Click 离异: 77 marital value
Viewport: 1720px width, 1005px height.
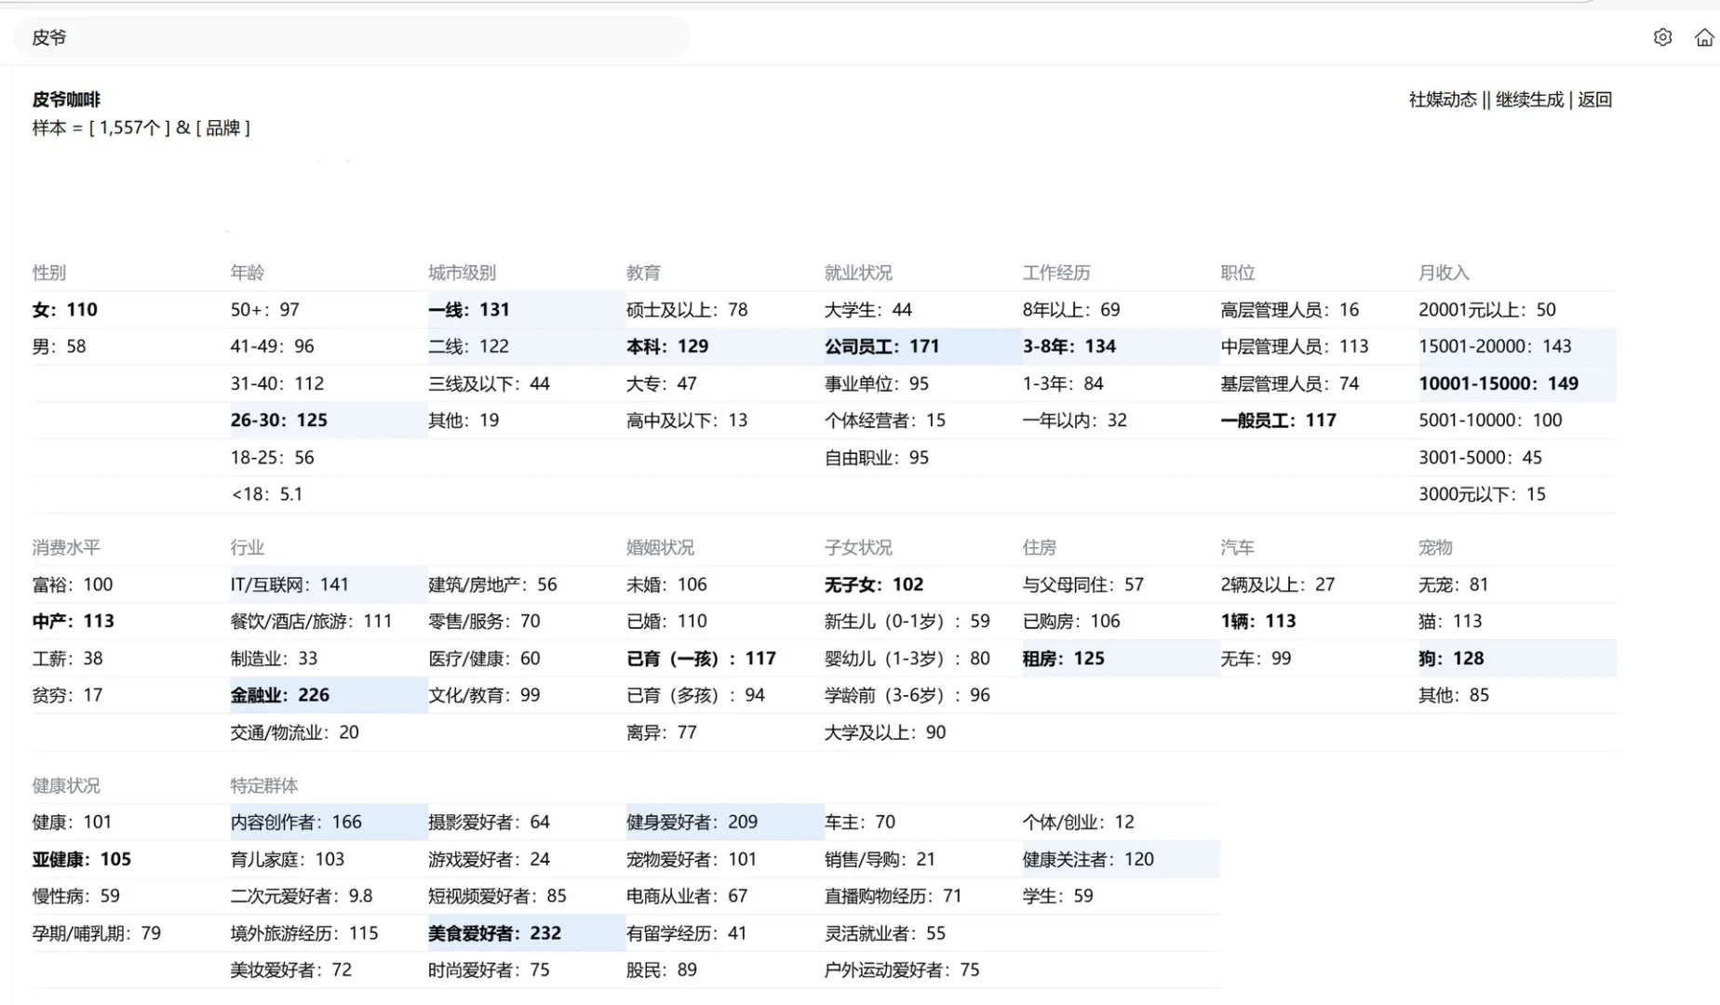[662, 732]
